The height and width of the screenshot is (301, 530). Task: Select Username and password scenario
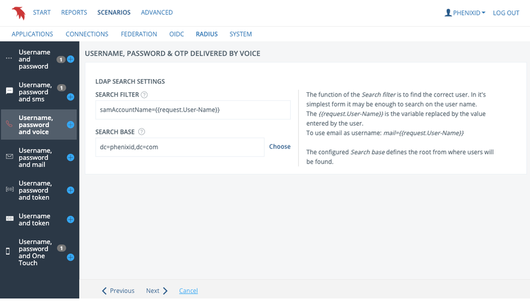pyautogui.click(x=33, y=59)
